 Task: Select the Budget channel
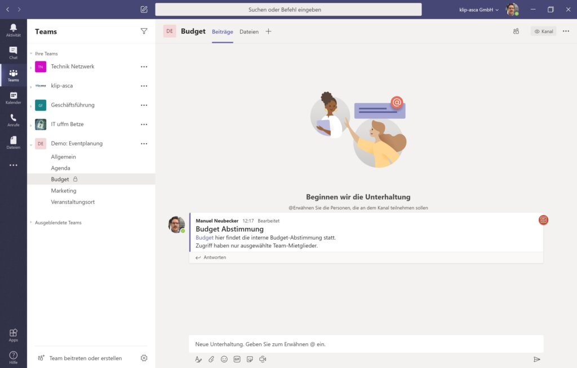tap(91, 179)
